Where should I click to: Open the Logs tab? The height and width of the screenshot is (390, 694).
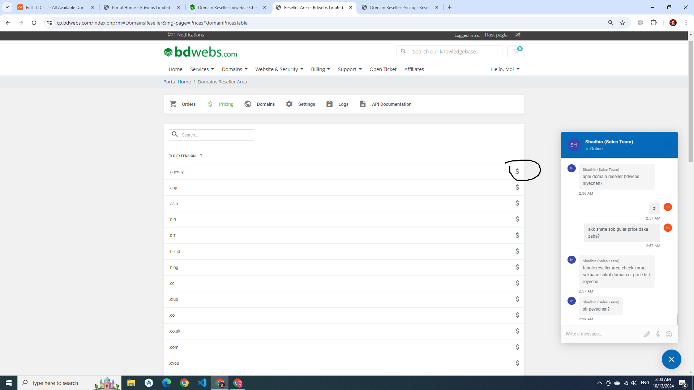tap(337, 104)
